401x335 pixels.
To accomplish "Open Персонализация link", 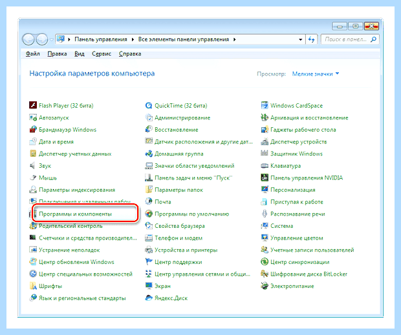I will 292,190.
